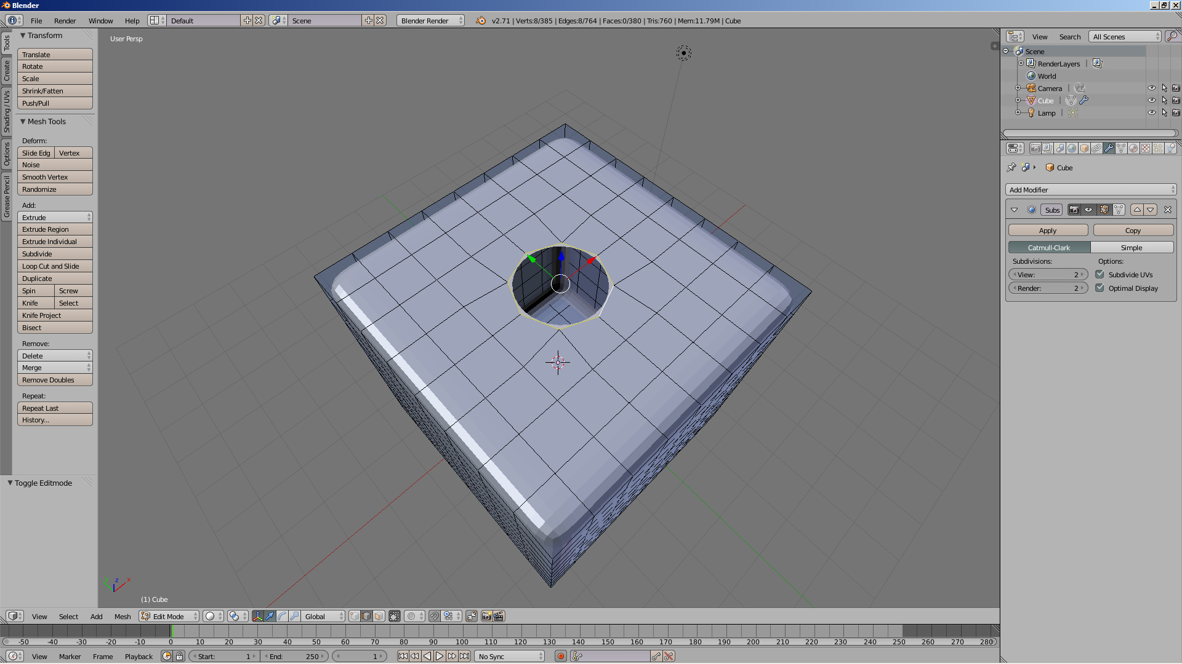
Task: Click the View subdivisions value slider
Action: [x=1048, y=275]
